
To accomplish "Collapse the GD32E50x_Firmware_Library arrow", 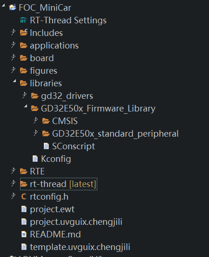I will pyautogui.click(x=26, y=106).
